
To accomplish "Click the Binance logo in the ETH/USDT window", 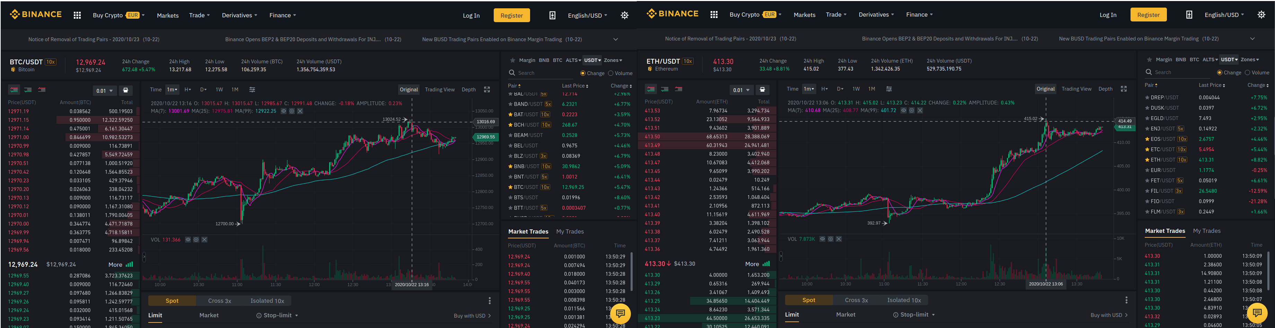I will pos(672,14).
